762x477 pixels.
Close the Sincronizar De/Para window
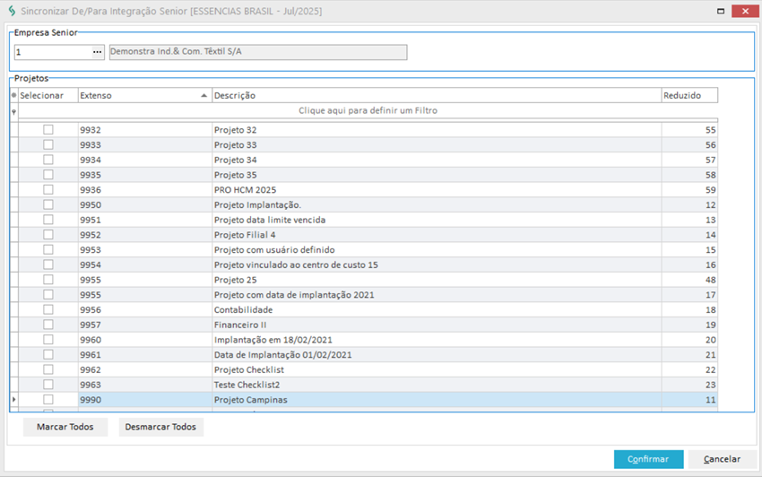(745, 11)
